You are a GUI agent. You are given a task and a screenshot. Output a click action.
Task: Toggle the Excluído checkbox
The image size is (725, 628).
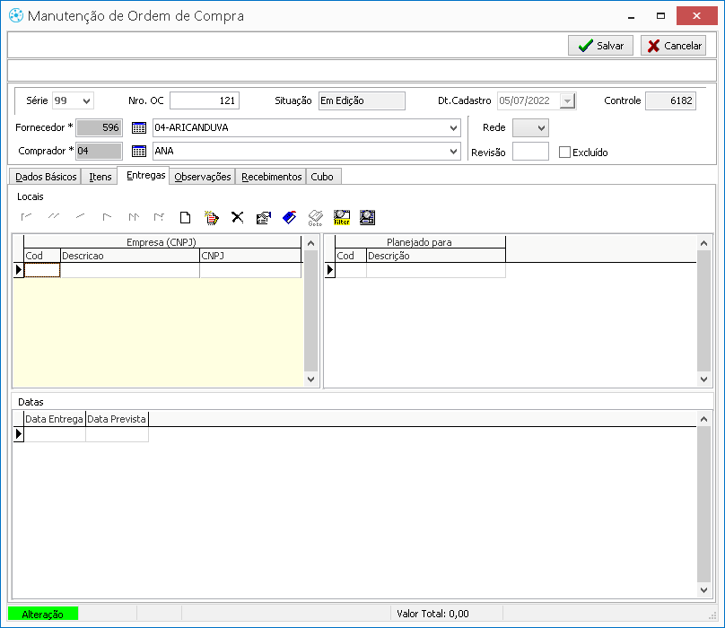564,153
